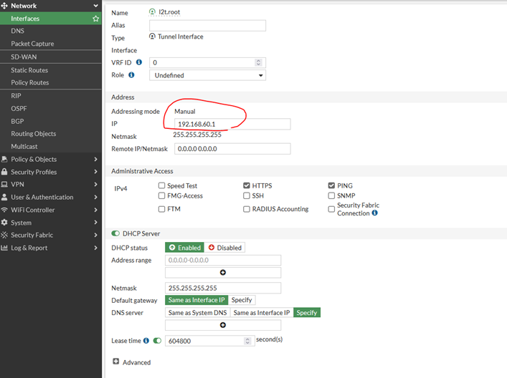
Task: Check the FTM checkbox
Action: [161, 209]
